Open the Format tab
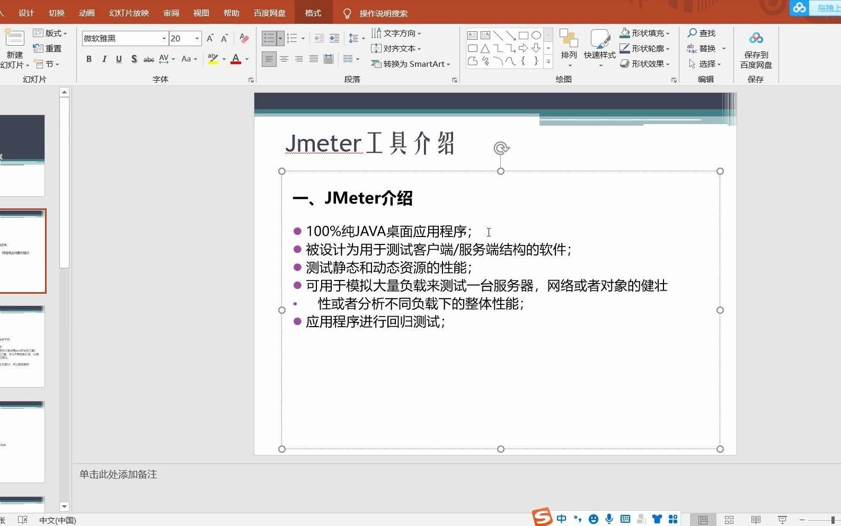This screenshot has width=841, height=526. tap(313, 13)
